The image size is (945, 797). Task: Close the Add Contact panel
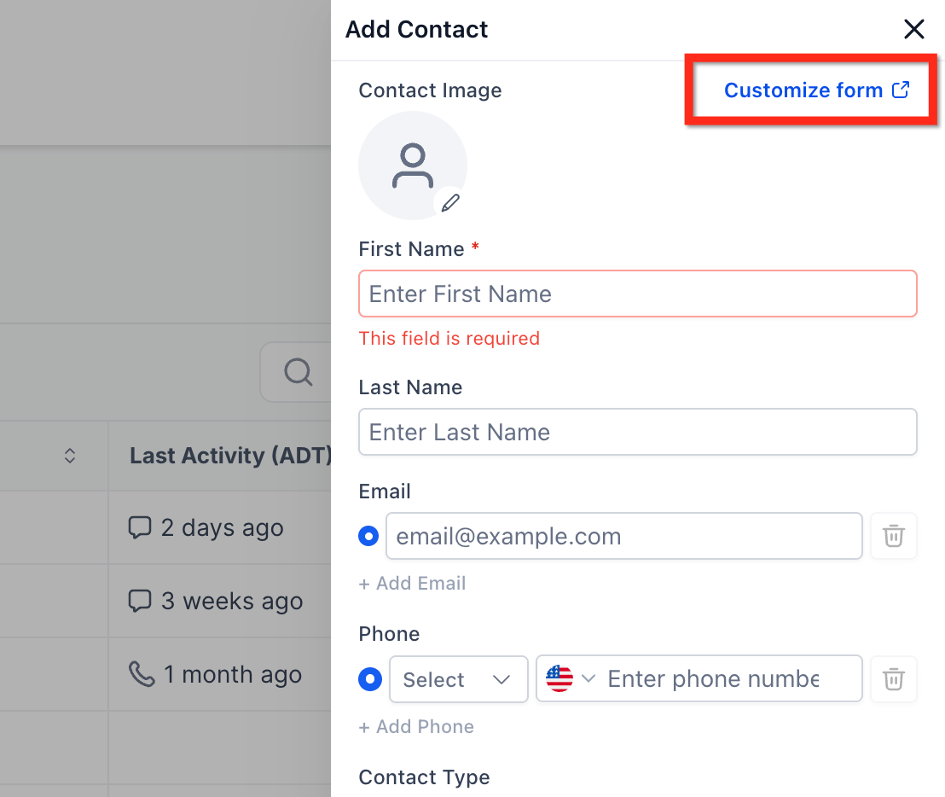[913, 30]
